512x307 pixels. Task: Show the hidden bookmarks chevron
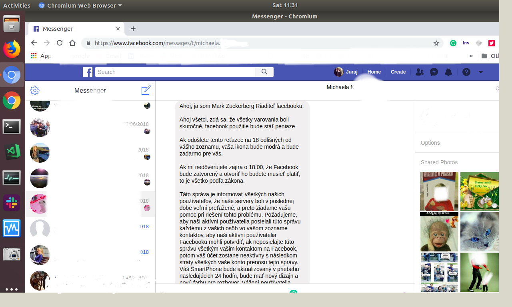[x=471, y=56]
